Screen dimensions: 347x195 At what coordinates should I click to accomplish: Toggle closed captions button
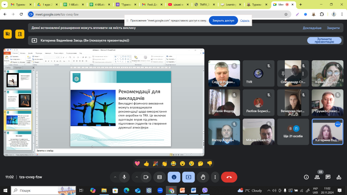tap(160, 177)
